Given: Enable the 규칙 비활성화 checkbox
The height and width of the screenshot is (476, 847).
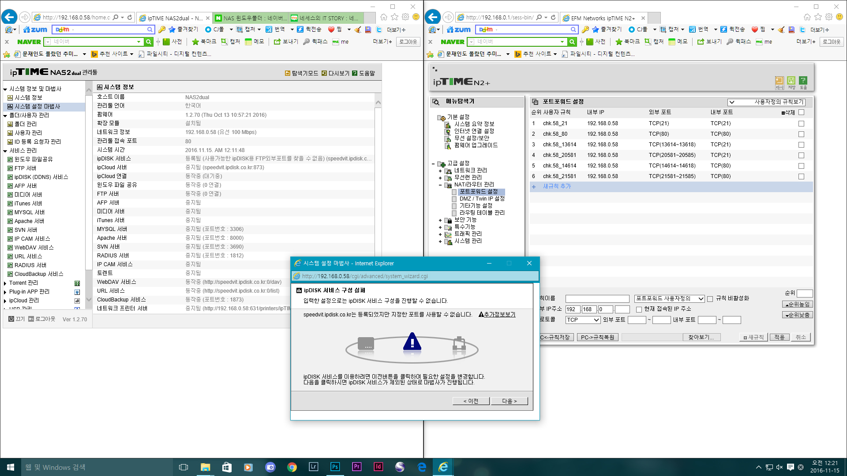Looking at the screenshot, I should (710, 299).
